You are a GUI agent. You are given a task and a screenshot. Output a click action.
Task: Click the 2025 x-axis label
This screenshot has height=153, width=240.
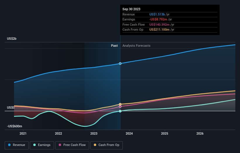click(x=165, y=134)
